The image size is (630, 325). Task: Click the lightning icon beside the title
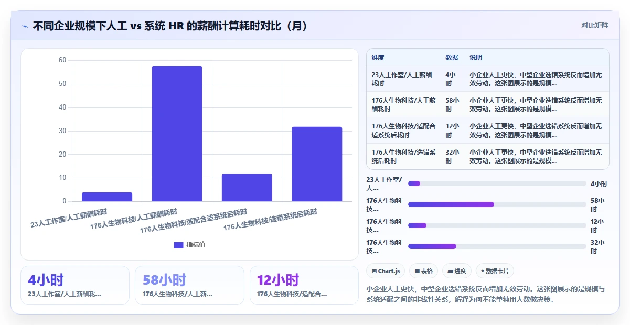click(25, 26)
